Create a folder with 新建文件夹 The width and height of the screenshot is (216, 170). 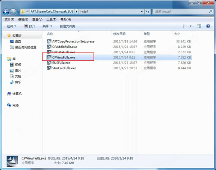click(68, 26)
